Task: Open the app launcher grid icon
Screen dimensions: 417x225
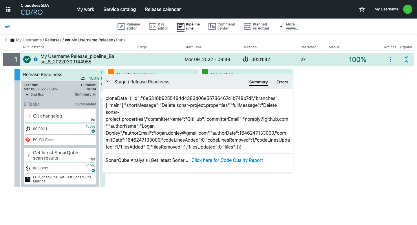Action: point(8,9)
